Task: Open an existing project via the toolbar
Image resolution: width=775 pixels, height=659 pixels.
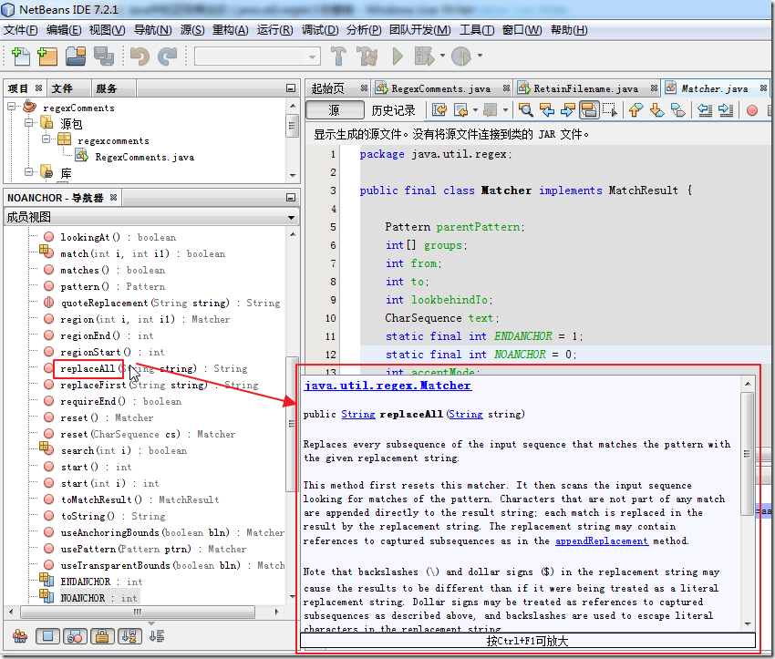Action: (76, 57)
